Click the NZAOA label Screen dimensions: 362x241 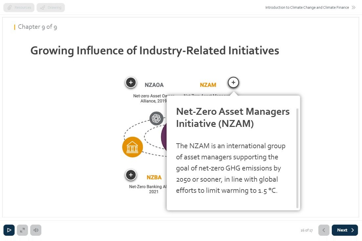click(154, 85)
